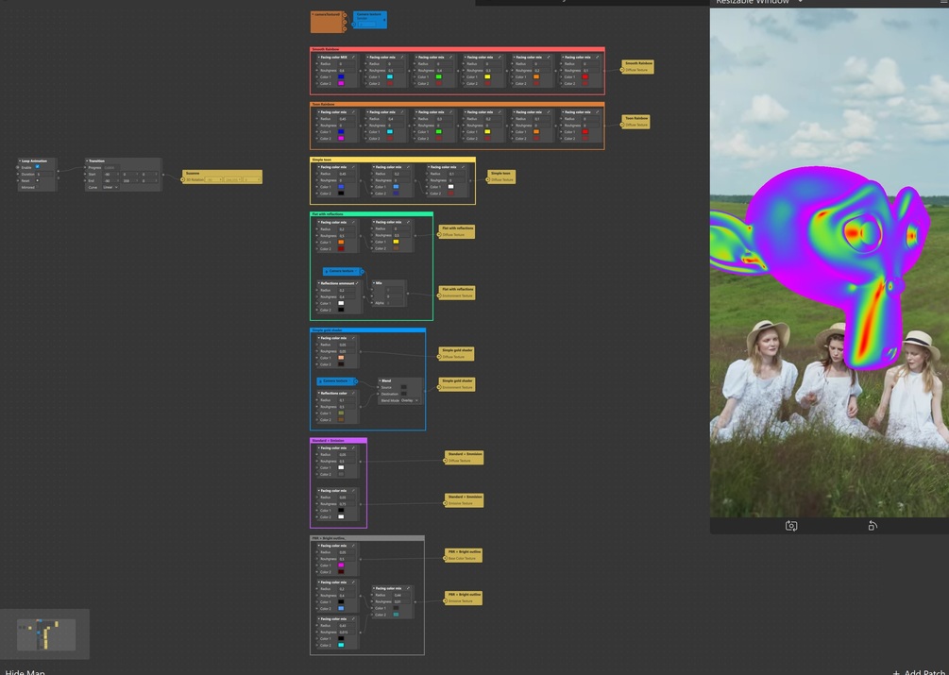This screenshot has height=675, width=949.
Task: Collapse the Mix patch
Action: (374, 283)
